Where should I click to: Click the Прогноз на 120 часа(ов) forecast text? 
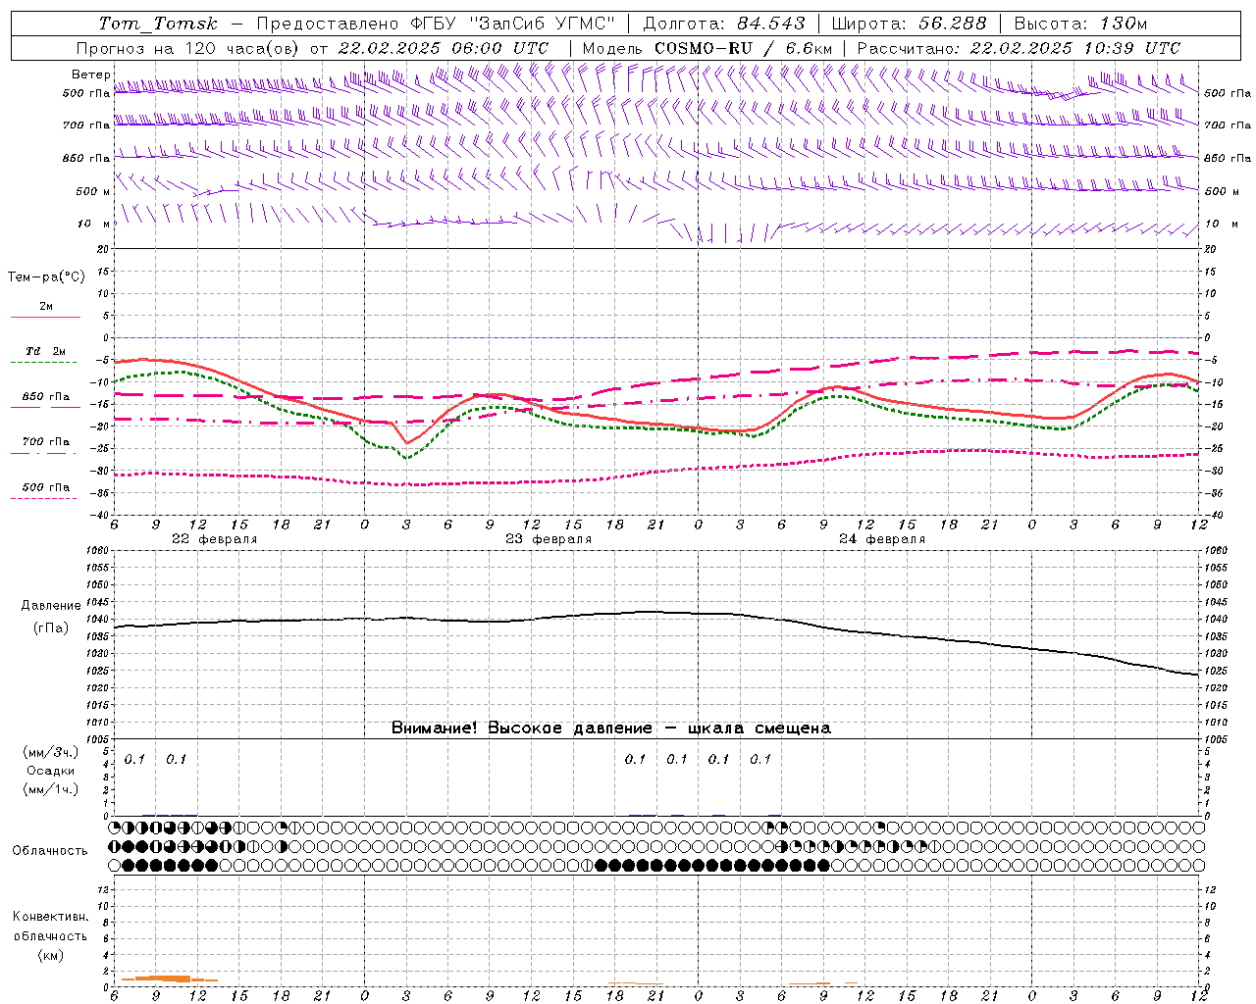[188, 48]
